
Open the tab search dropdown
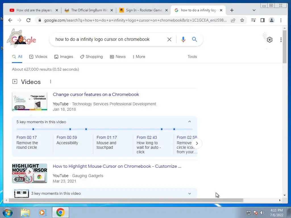tap(254, 10)
